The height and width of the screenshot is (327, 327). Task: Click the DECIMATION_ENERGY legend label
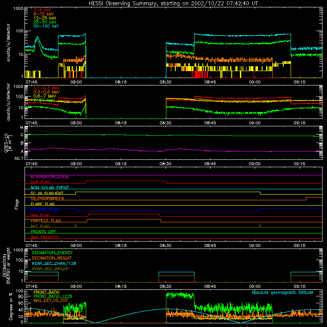tap(52, 253)
